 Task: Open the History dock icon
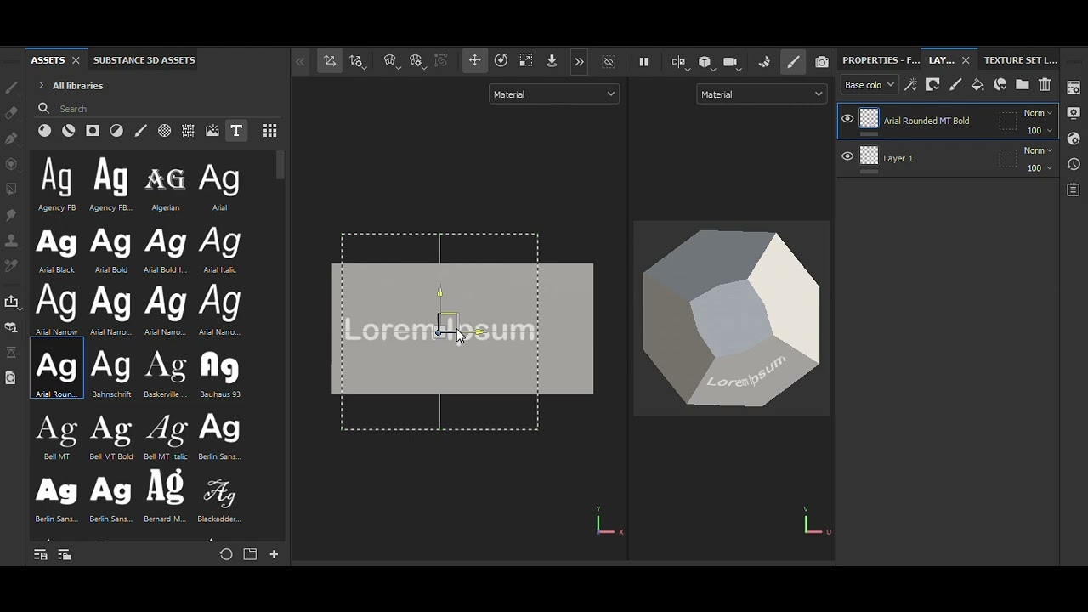(x=1074, y=164)
